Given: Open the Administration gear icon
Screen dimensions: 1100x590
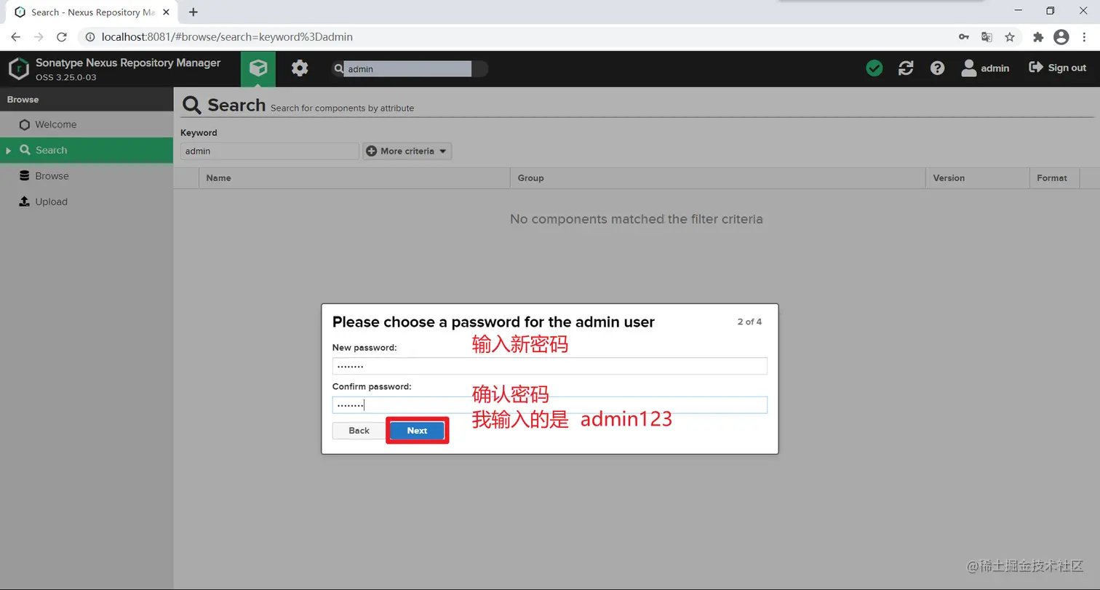Looking at the screenshot, I should click(x=300, y=68).
